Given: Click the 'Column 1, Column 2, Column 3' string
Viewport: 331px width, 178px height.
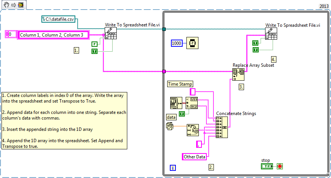Looking at the screenshot, I should click(x=53, y=35).
